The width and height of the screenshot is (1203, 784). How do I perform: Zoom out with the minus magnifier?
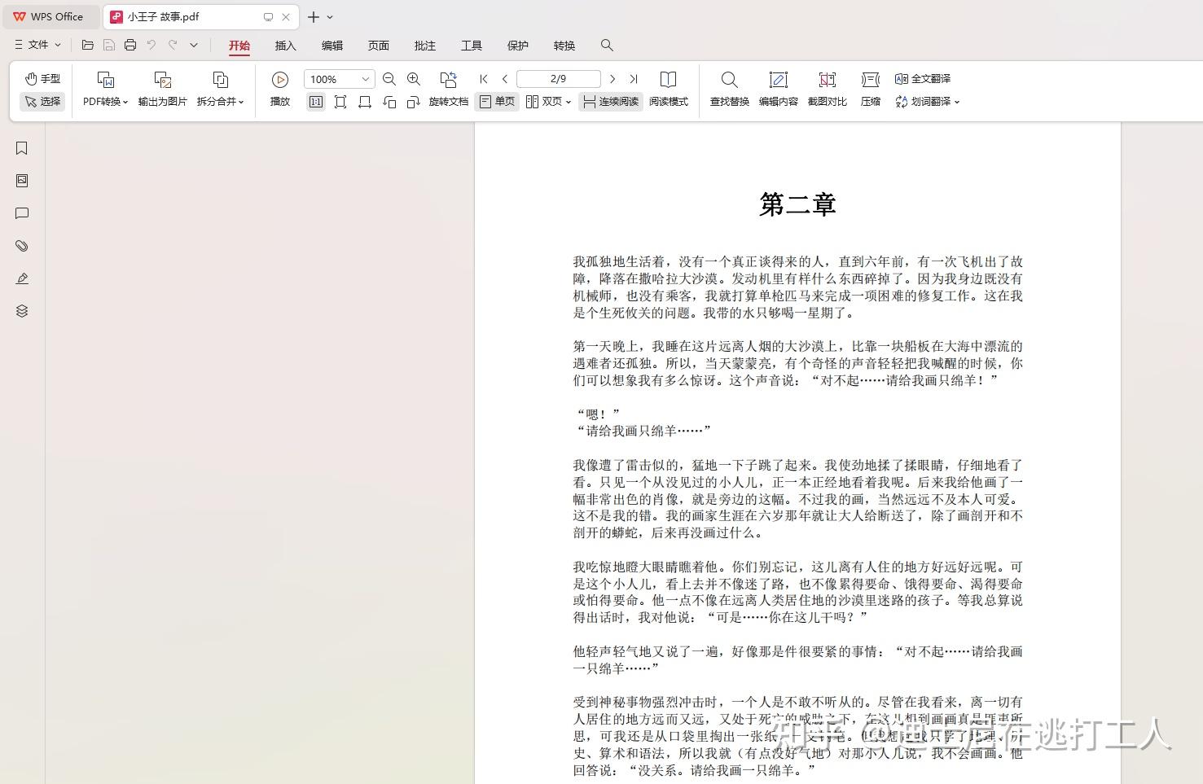(x=389, y=79)
